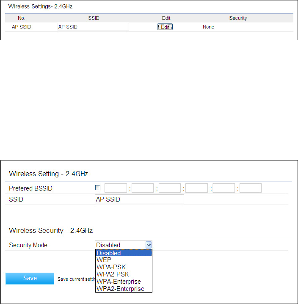Click the second Prefered BSSID octet field

coord(143,188)
